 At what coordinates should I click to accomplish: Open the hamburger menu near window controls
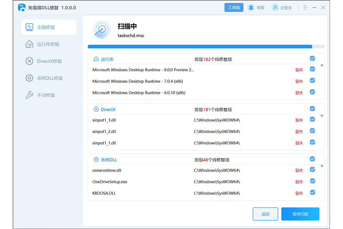pyautogui.click(x=305, y=7)
